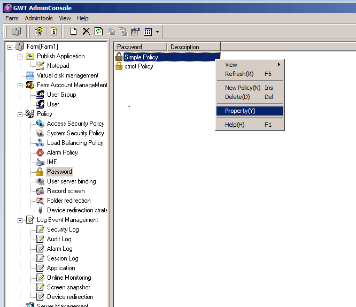Select New Policy(N) in context menu

click(243, 88)
